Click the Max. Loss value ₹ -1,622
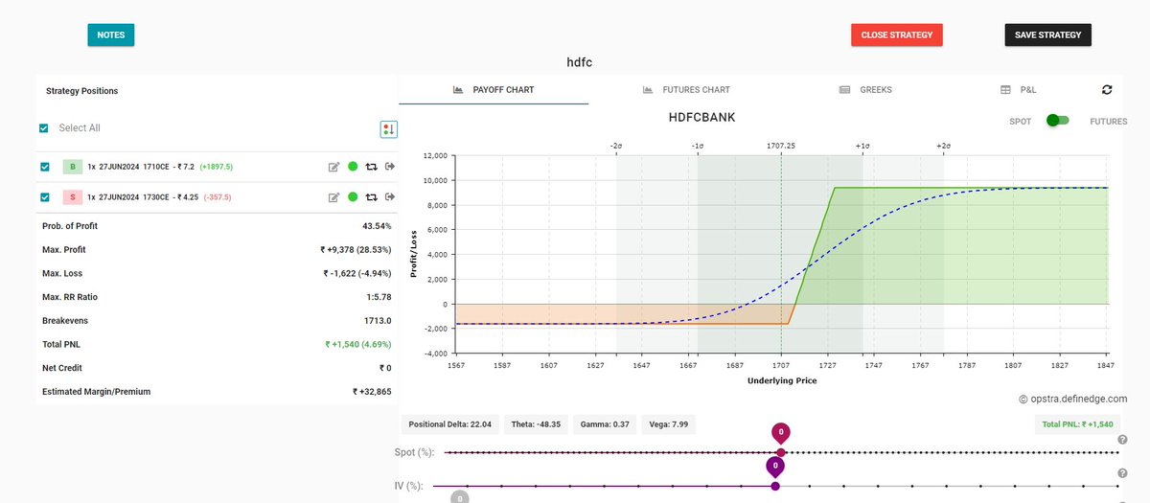 coord(357,273)
